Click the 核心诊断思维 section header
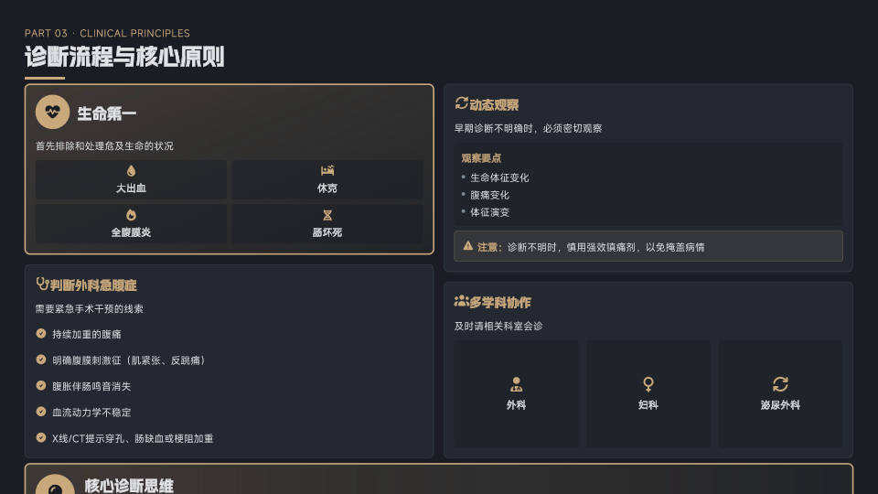Image resolution: width=878 pixels, height=494 pixels. (x=129, y=485)
